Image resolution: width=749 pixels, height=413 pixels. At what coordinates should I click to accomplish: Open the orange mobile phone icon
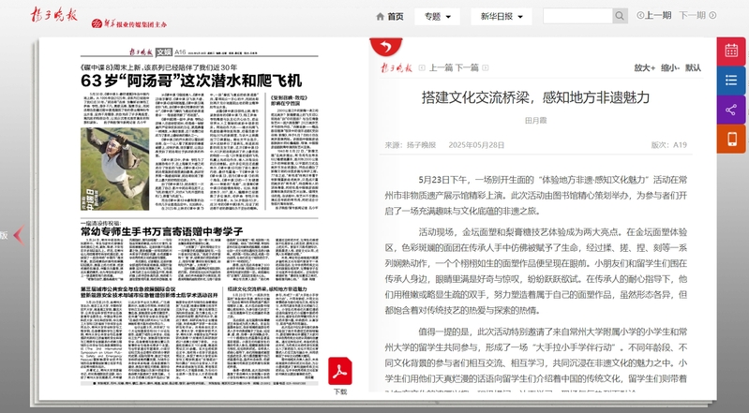pos(731,139)
